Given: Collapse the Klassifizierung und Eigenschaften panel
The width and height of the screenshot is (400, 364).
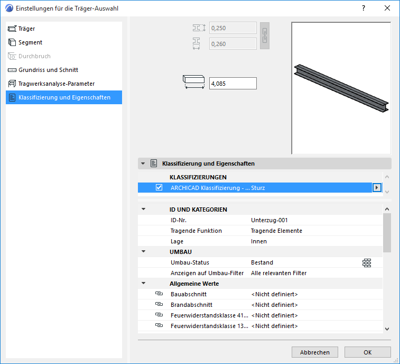Looking at the screenshot, I should coord(143,163).
